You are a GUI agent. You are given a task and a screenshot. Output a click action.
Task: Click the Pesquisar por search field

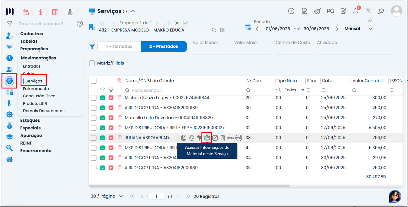click(181, 90)
